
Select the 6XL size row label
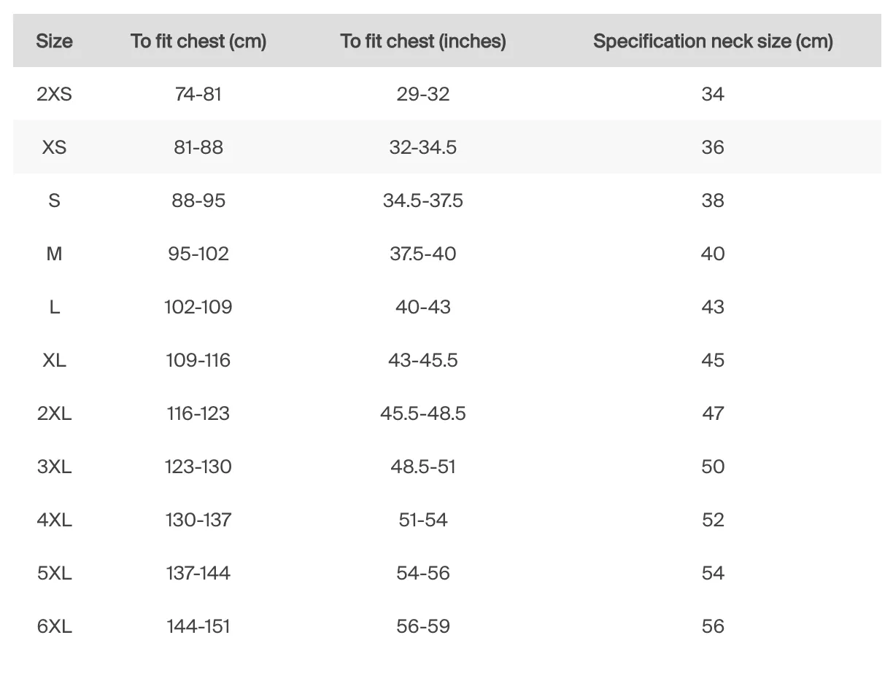pyautogui.click(x=54, y=626)
